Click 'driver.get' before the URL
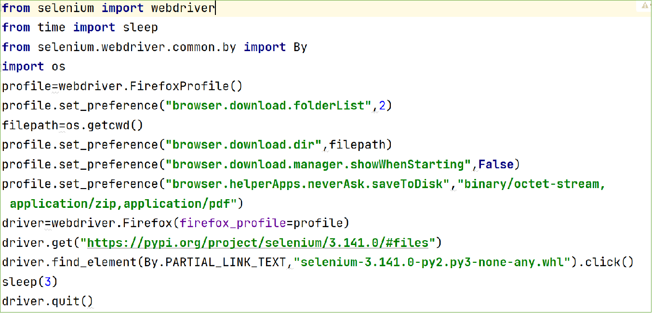The height and width of the screenshot is (313, 652). (x=37, y=242)
